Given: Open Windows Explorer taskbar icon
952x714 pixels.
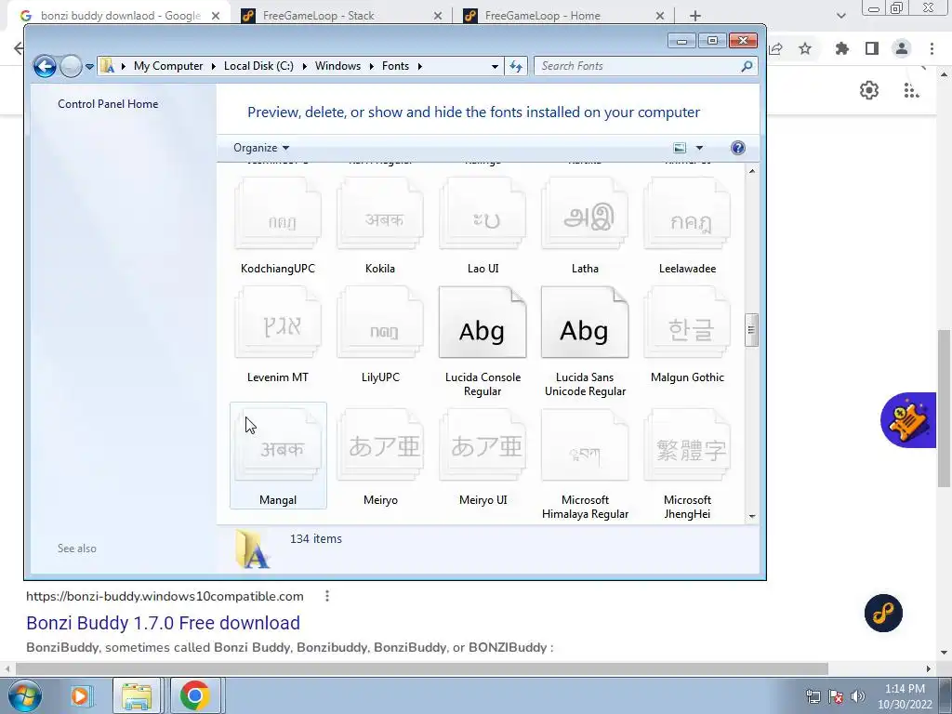Looking at the screenshot, I should (x=137, y=695).
